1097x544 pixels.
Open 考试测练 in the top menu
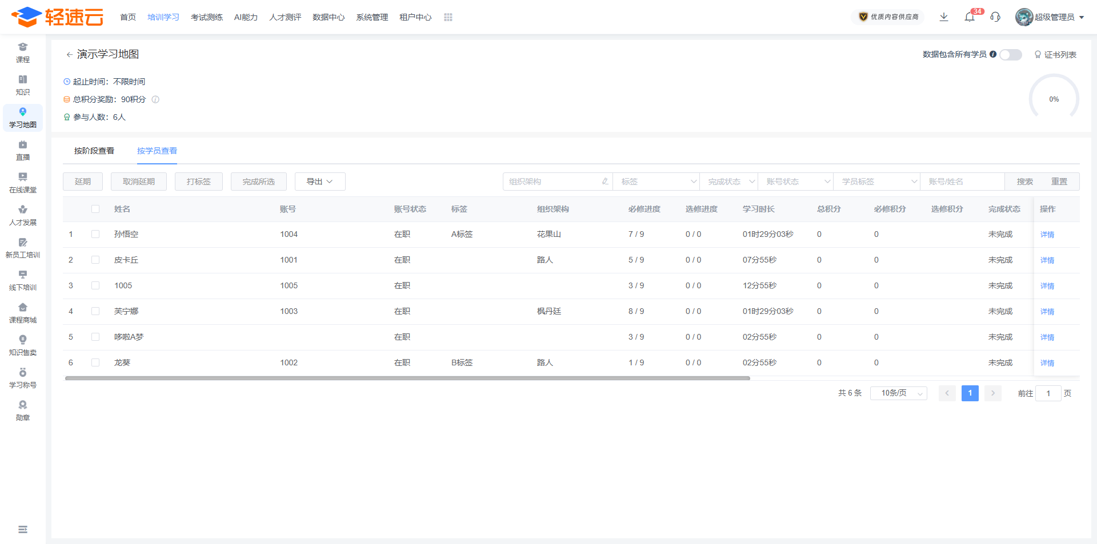pyautogui.click(x=207, y=17)
